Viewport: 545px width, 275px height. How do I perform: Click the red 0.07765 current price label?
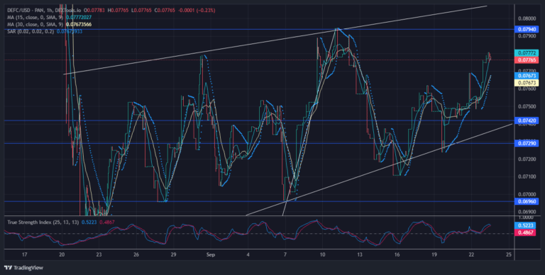(527, 60)
